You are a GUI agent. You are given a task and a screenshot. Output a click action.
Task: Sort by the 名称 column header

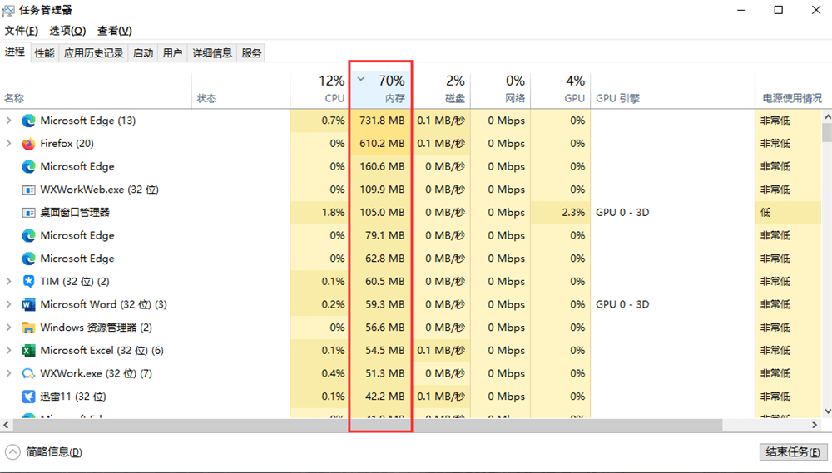[96, 89]
